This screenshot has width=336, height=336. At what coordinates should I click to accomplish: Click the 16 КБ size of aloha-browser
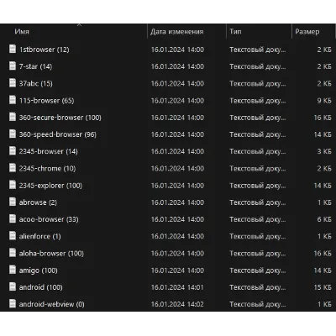point(323,254)
